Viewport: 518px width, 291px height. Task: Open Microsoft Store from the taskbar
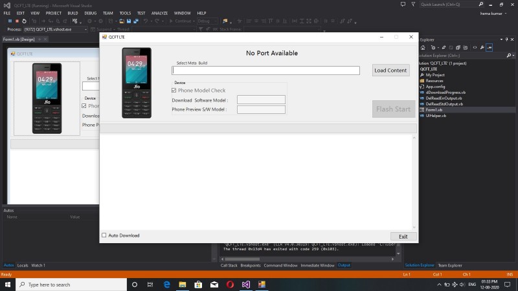[198, 285]
